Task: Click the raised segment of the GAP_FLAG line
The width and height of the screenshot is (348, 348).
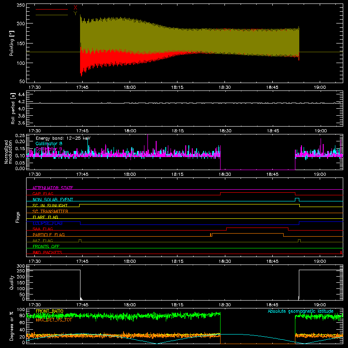Action: [x=258, y=192]
